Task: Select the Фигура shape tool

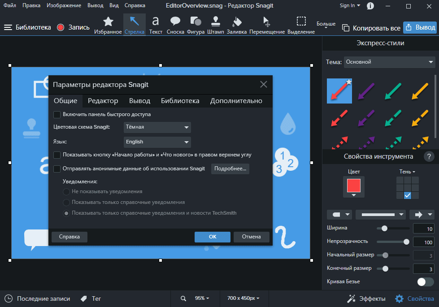Action: pyautogui.click(x=196, y=24)
